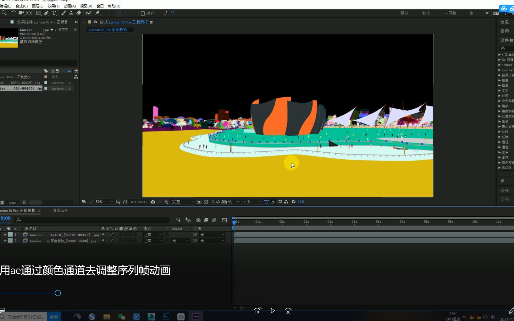Toggle hide shy layers icon
The image size is (514, 321).
[x=198, y=220]
